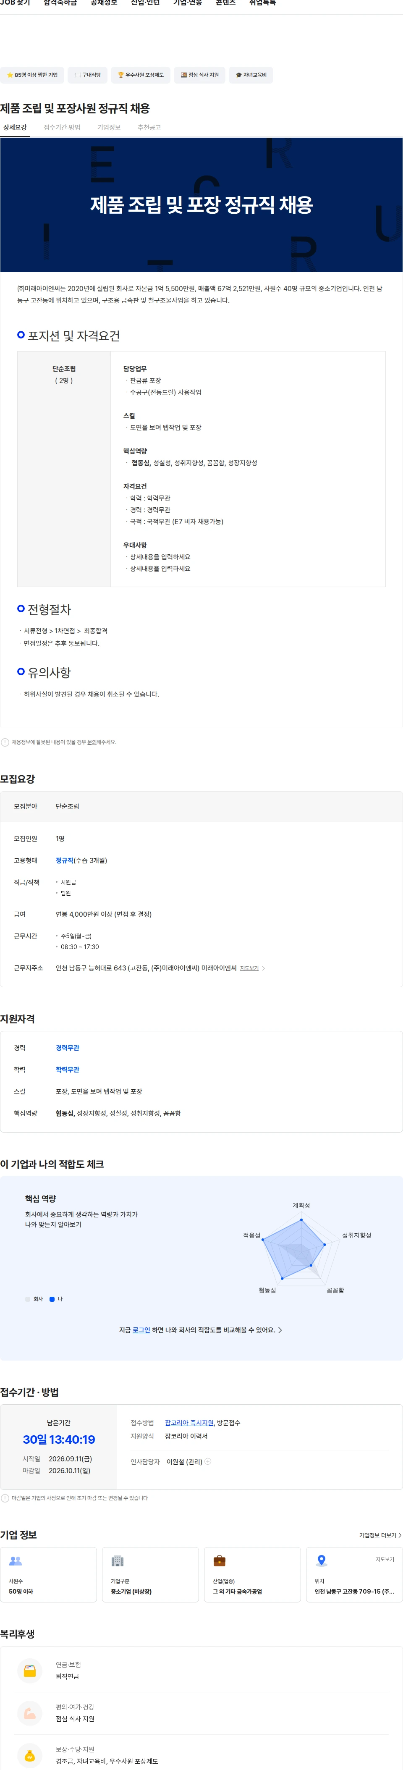Switch to the 접수기간·방법 tab

pyautogui.click(x=62, y=127)
